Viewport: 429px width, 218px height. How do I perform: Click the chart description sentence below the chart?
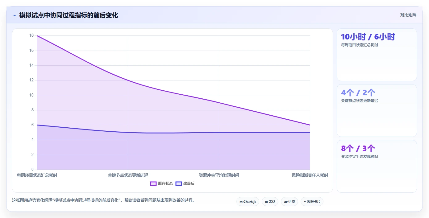[103, 200]
